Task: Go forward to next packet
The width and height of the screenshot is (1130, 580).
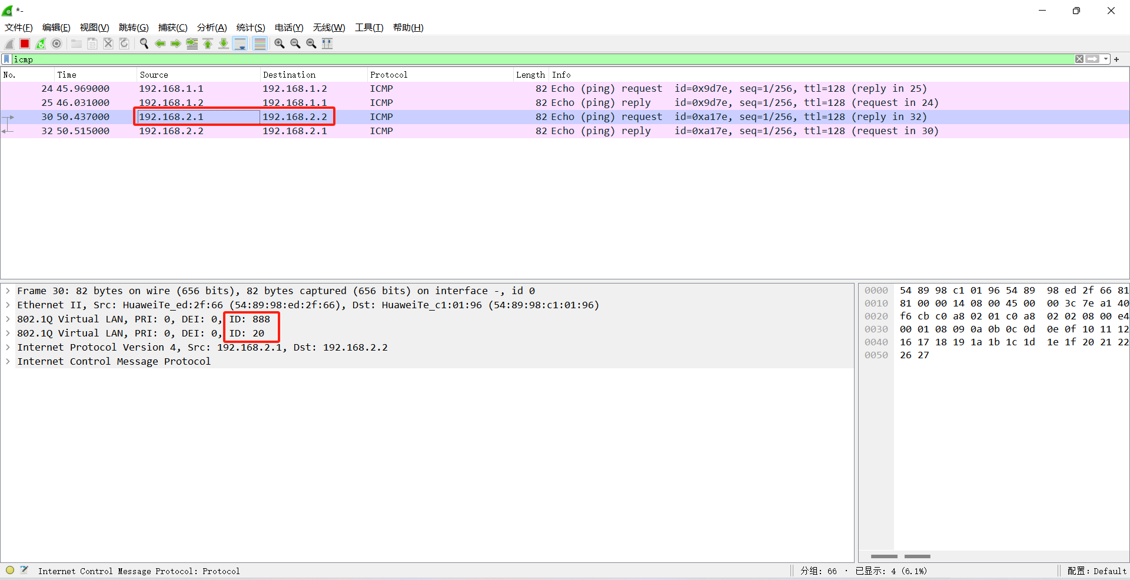Action: [x=175, y=44]
